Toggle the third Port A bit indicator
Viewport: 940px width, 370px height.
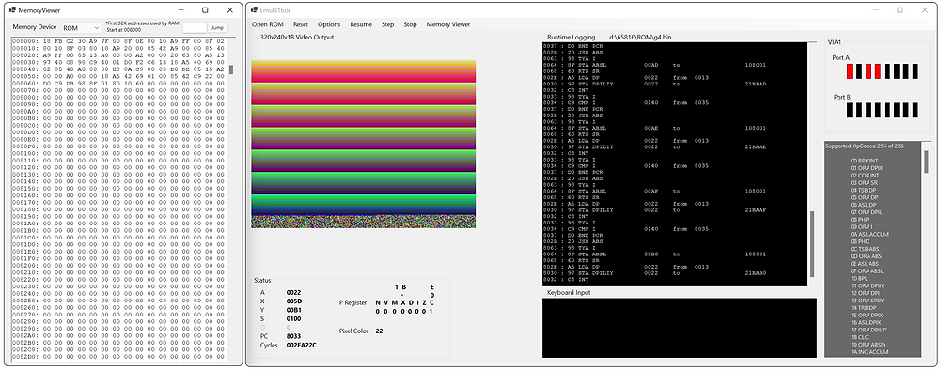point(868,71)
